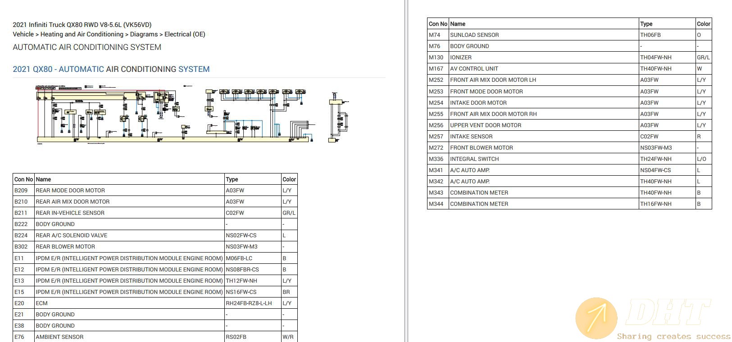Select the 'AMBIENT SENSOR' cell
The height and width of the screenshot is (342, 732).
pos(129,337)
